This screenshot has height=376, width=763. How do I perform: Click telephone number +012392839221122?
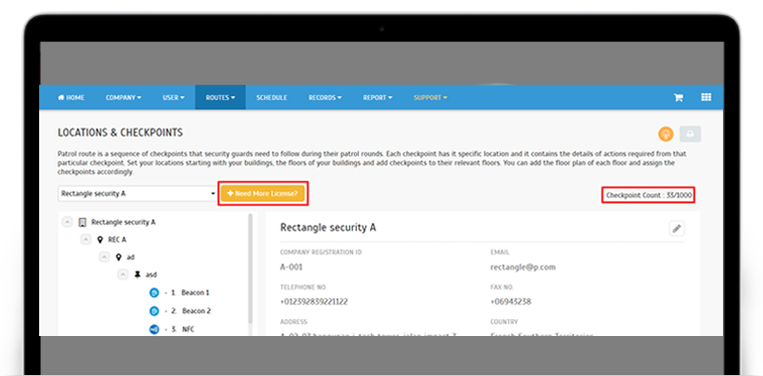pyautogui.click(x=314, y=302)
